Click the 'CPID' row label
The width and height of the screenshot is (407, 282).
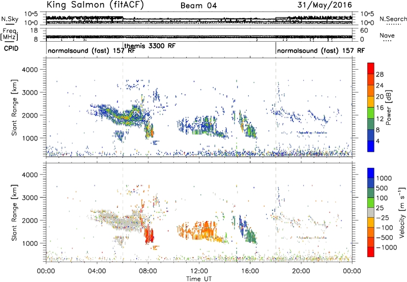click(x=11, y=48)
